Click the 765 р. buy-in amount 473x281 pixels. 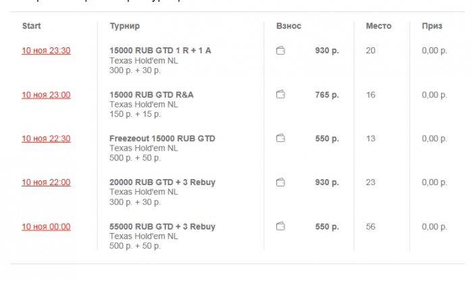point(327,95)
